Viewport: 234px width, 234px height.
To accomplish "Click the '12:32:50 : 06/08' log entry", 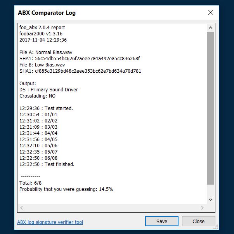I will coord(38,158).
